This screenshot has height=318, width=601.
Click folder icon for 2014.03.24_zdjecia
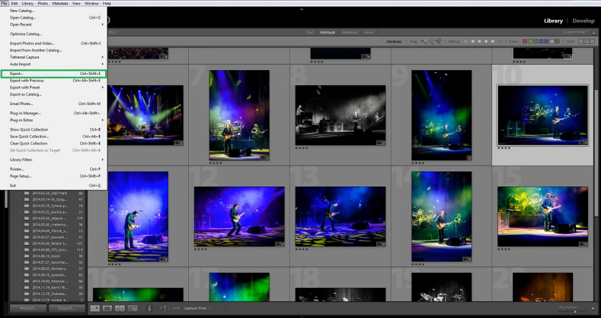[26, 218]
